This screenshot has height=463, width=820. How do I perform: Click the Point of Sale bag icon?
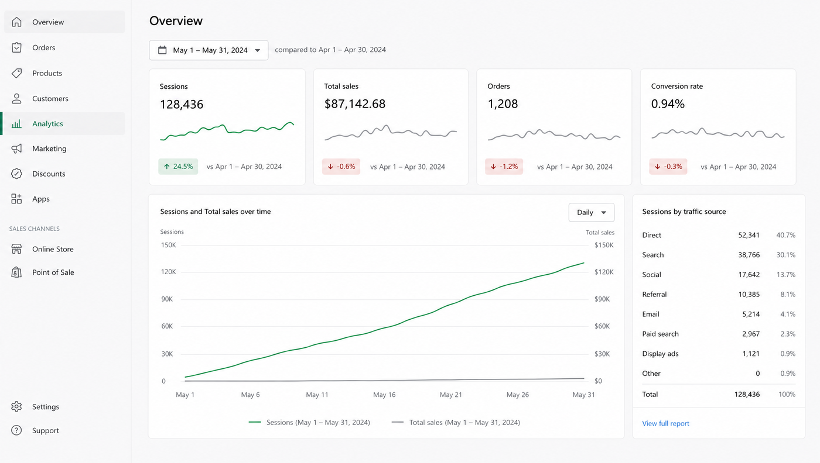click(x=16, y=272)
